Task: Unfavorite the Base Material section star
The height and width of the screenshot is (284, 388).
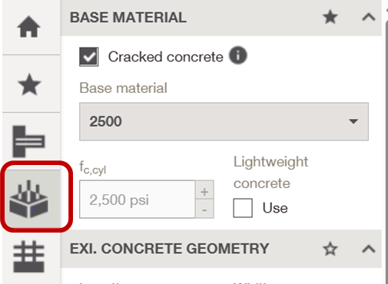Action: coord(330,17)
